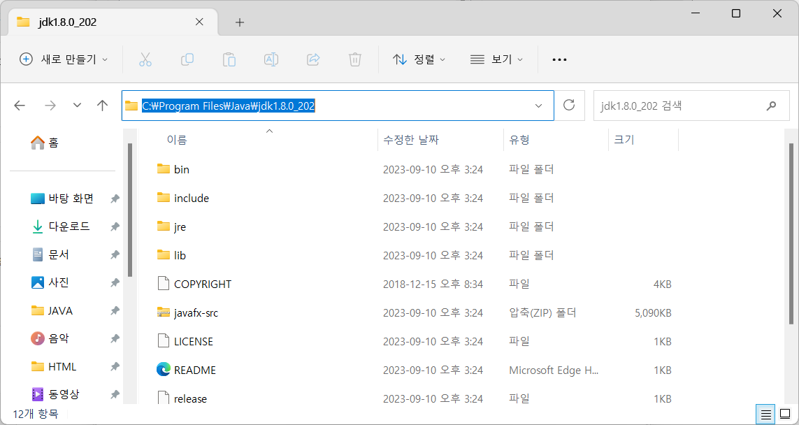The height and width of the screenshot is (425, 799).
Task: Click the Paste clipboard icon
Action: pyautogui.click(x=229, y=59)
